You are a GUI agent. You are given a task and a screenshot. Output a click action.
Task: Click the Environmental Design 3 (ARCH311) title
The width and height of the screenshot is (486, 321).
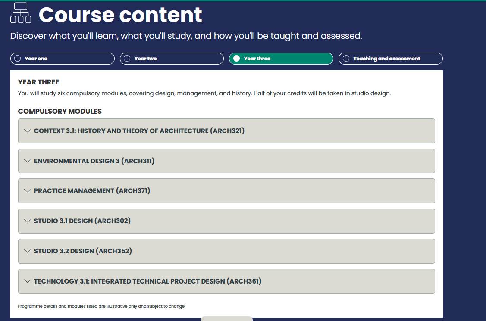[94, 161]
